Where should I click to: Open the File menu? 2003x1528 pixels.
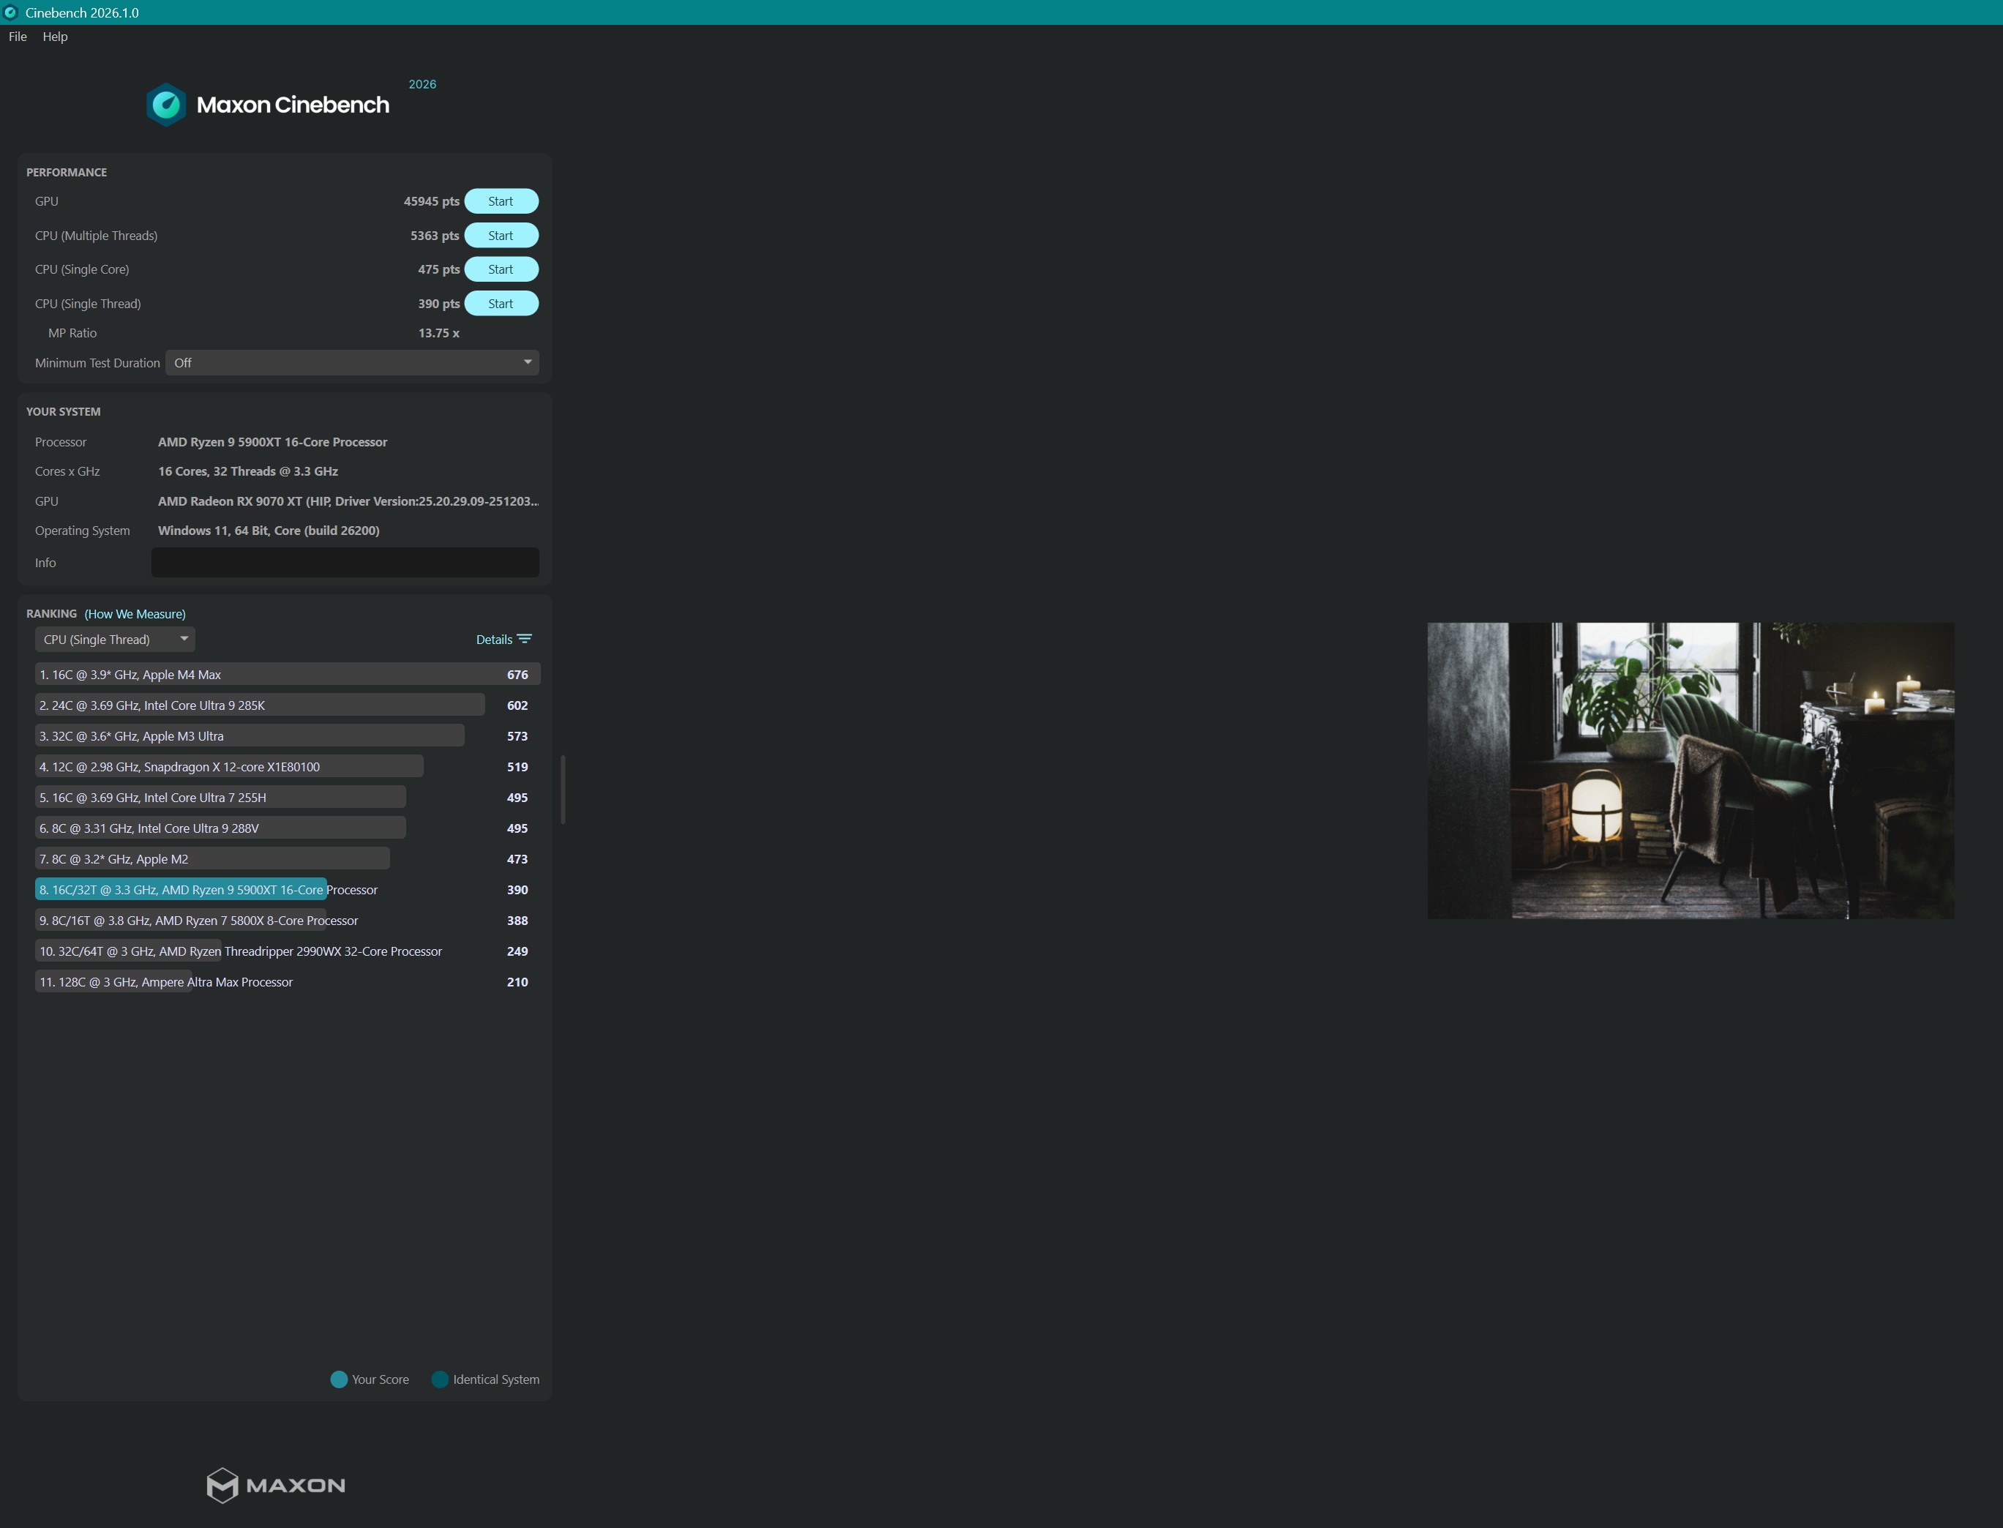pyautogui.click(x=16, y=37)
